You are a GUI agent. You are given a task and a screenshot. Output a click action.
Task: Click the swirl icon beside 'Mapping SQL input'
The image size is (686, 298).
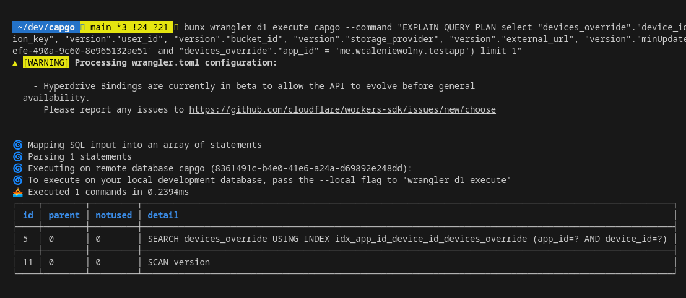coord(17,145)
